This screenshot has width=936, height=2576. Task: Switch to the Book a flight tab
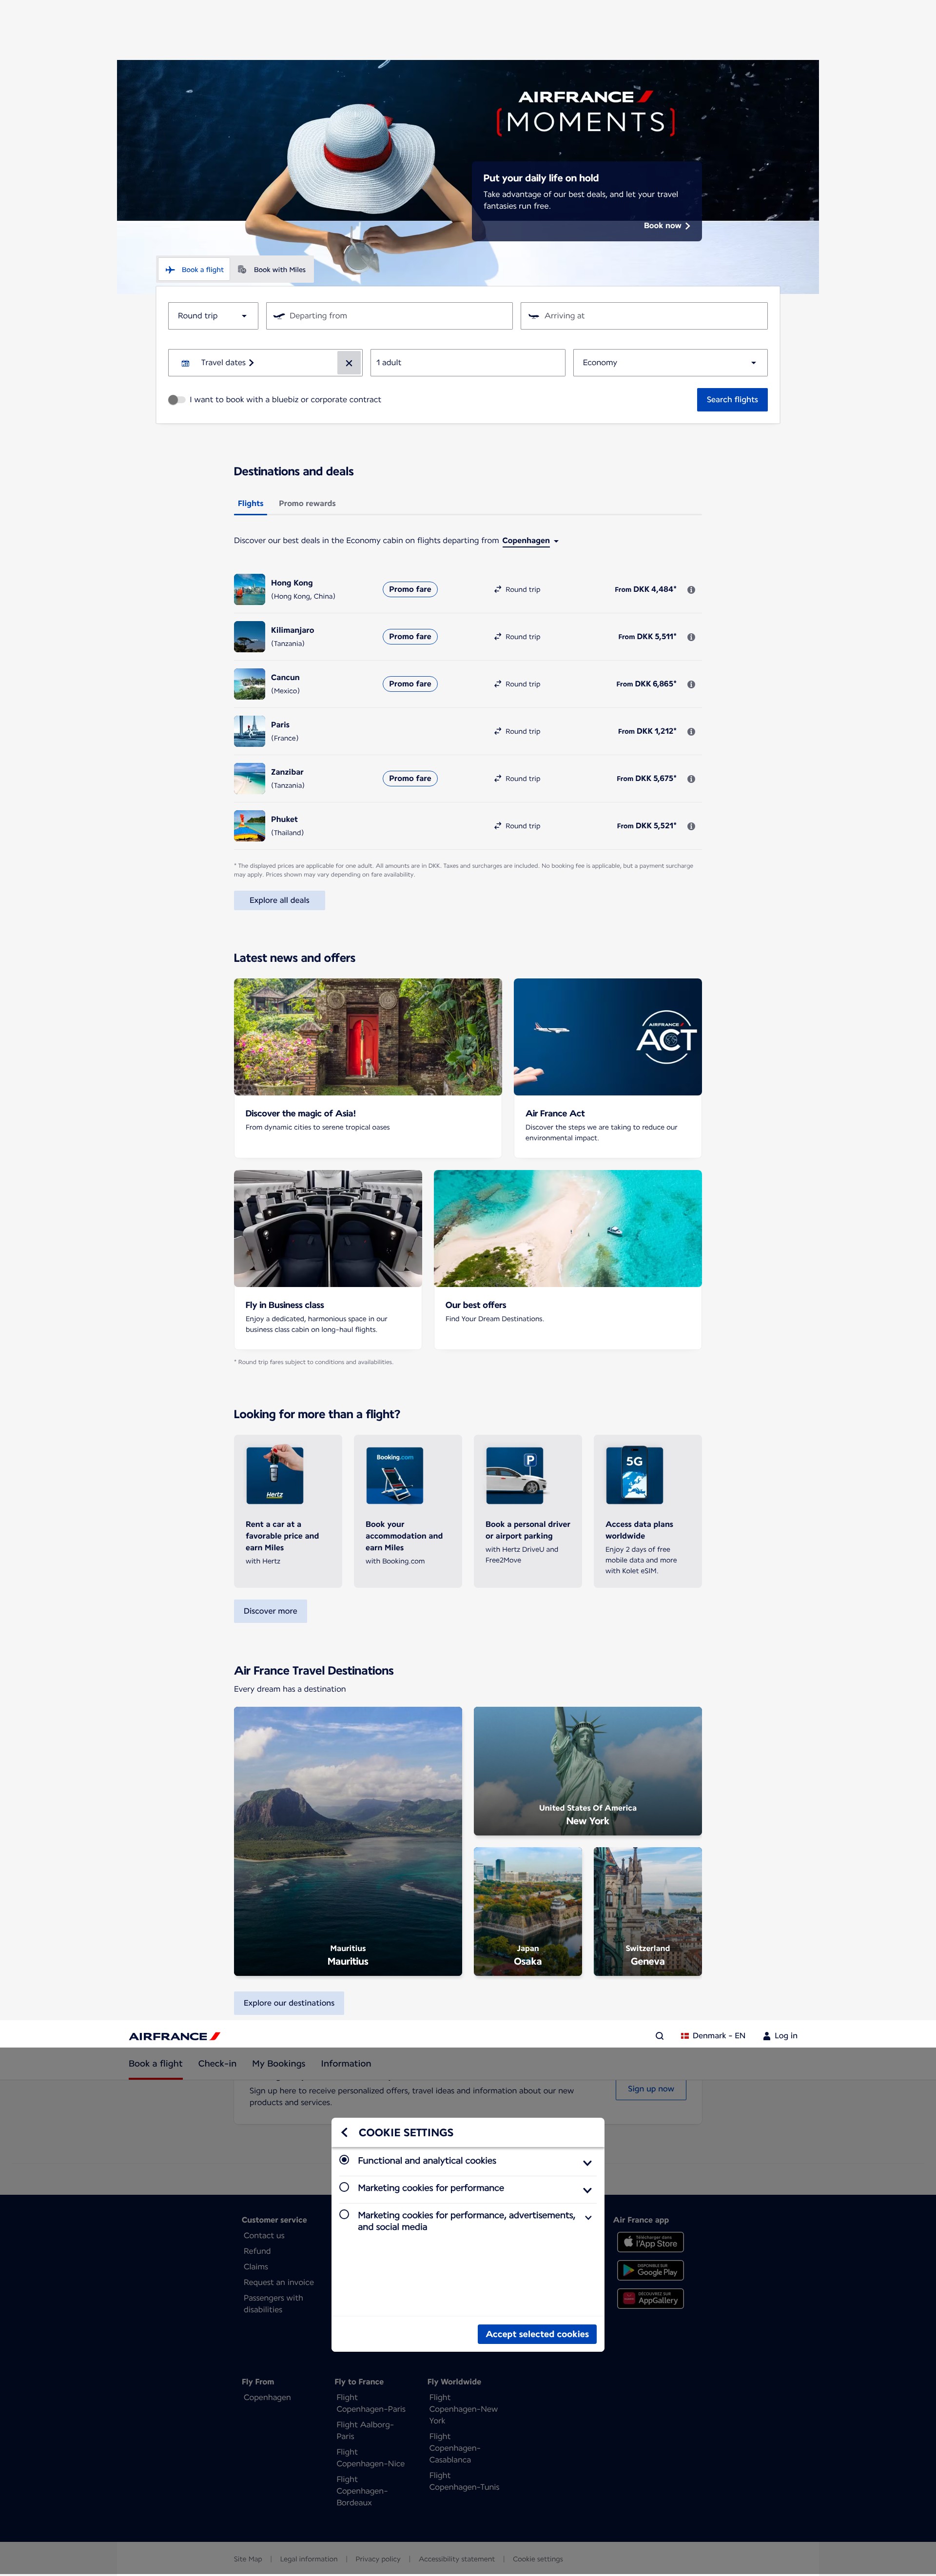click(195, 270)
